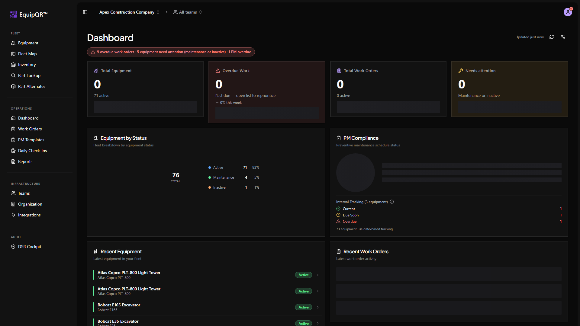Open dashboard customization settings icon
Viewport: 580px width, 326px height.
click(x=563, y=37)
